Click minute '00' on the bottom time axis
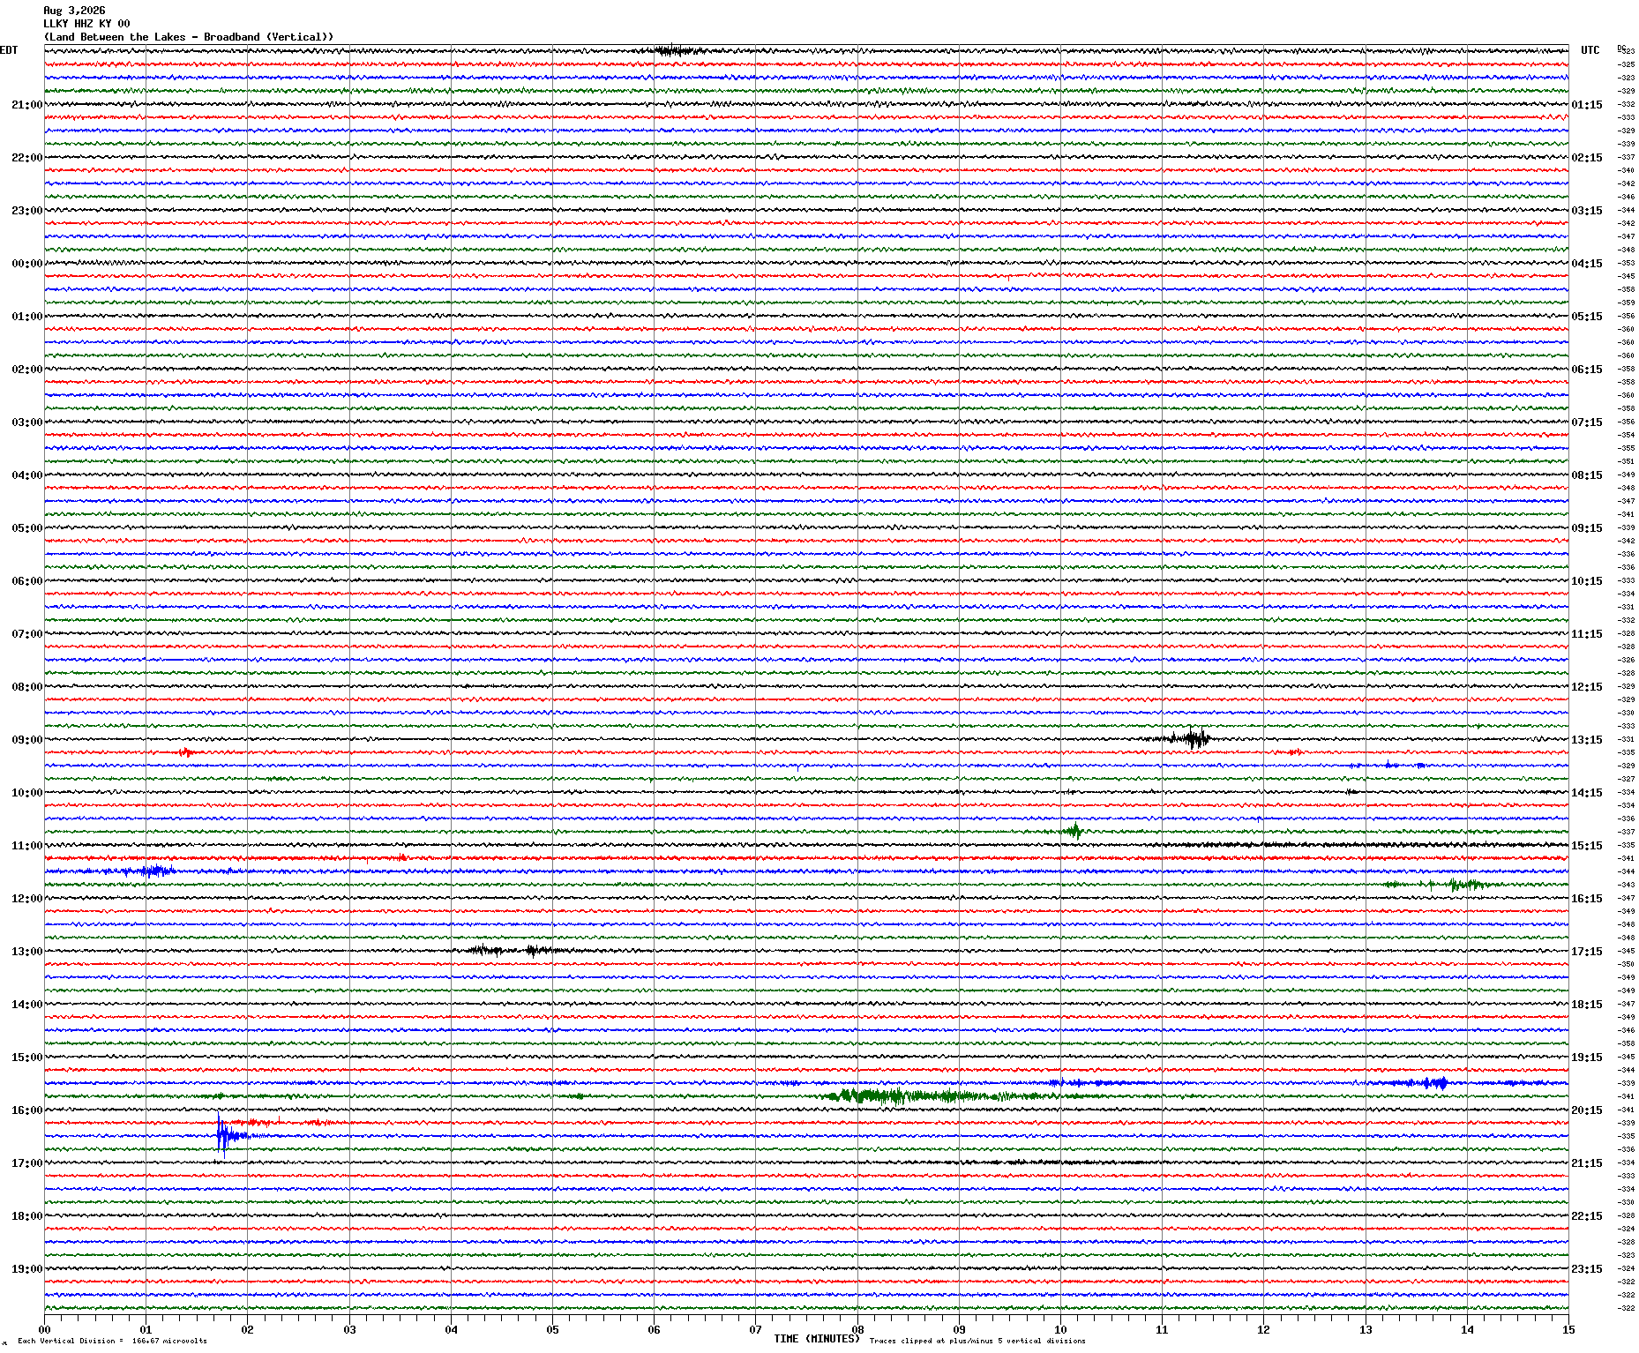This screenshot has width=1639, height=1353. point(44,1330)
